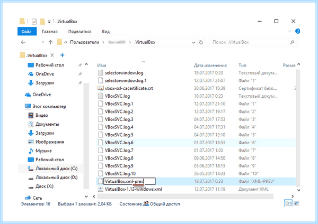318x224 pixels.
Task: Select file VBoxSVC.log.5
Action: coord(119,135)
